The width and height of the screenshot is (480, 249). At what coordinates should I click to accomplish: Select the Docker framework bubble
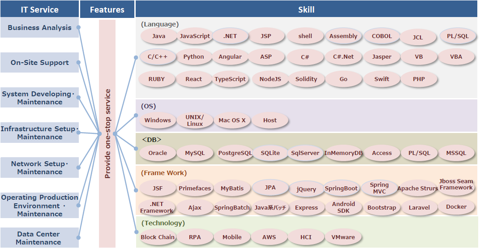click(x=456, y=207)
